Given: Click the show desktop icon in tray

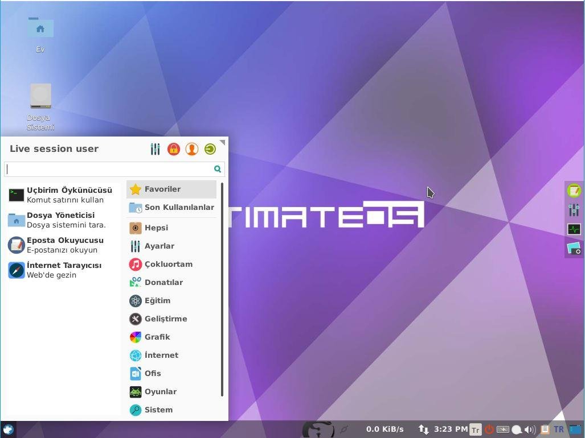Looking at the screenshot, I should [x=575, y=429].
